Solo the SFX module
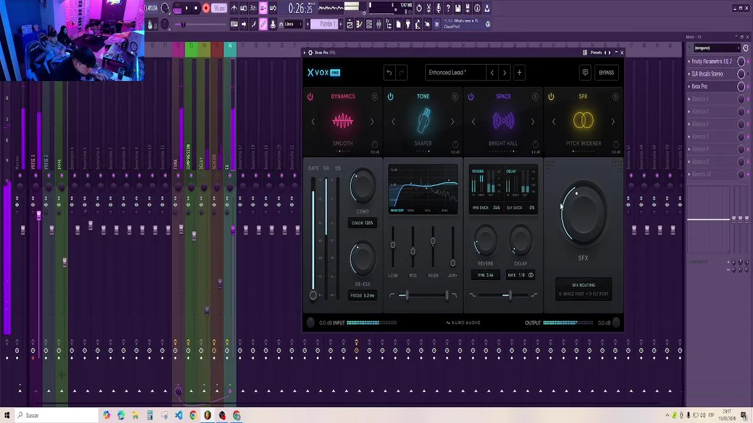Viewport: 753px width, 423px height. coord(615,96)
